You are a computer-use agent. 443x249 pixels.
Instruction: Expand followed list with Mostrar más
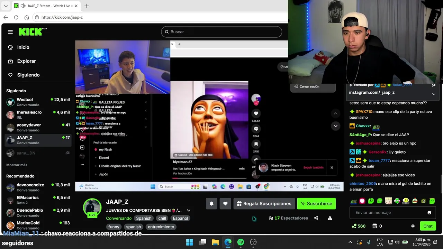click(17, 165)
